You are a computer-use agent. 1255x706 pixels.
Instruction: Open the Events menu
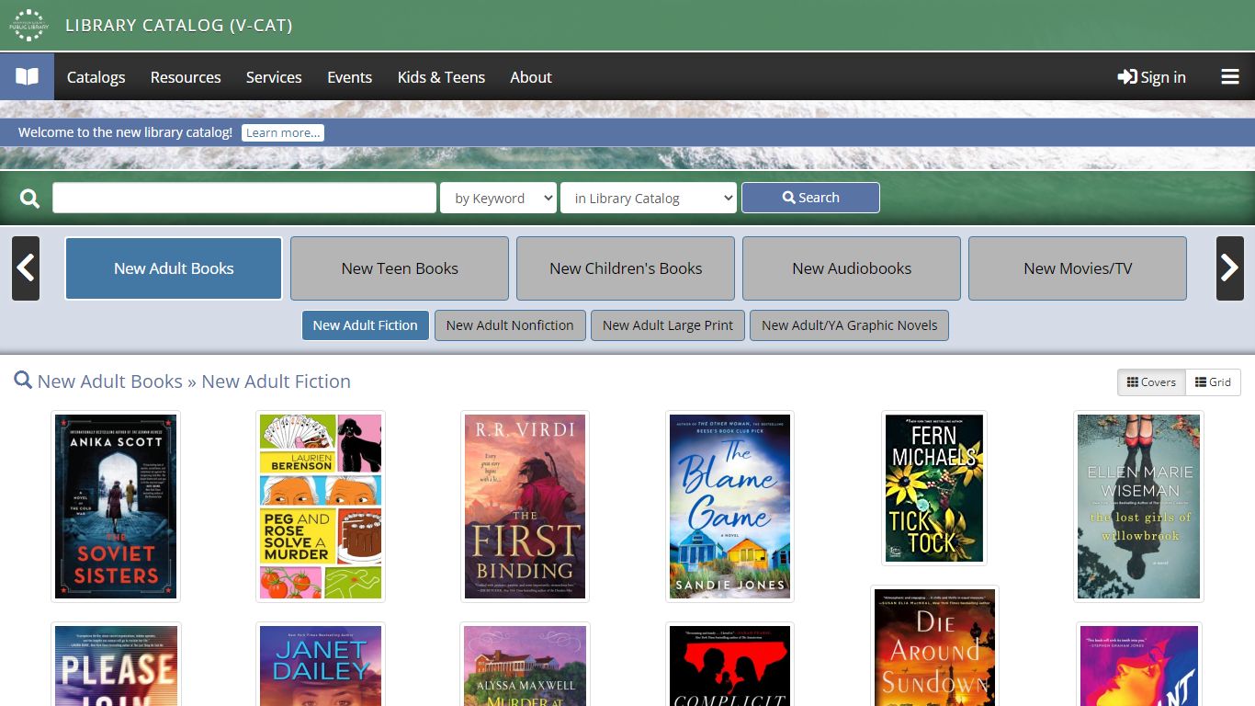pos(349,77)
